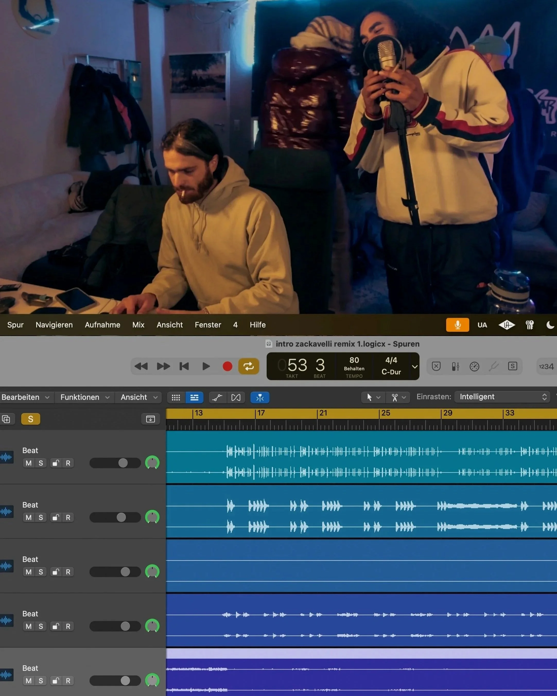The height and width of the screenshot is (696, 557).
Task: Click go-to-beginning transport button
Action: pos(184,366)
